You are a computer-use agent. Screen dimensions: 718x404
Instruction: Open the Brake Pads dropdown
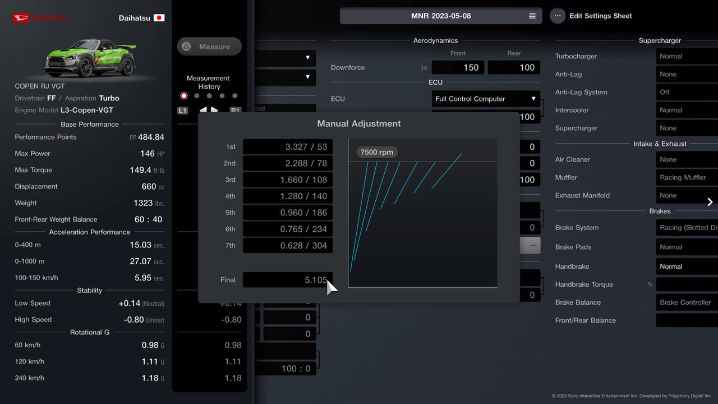click(x=687, y=247)
